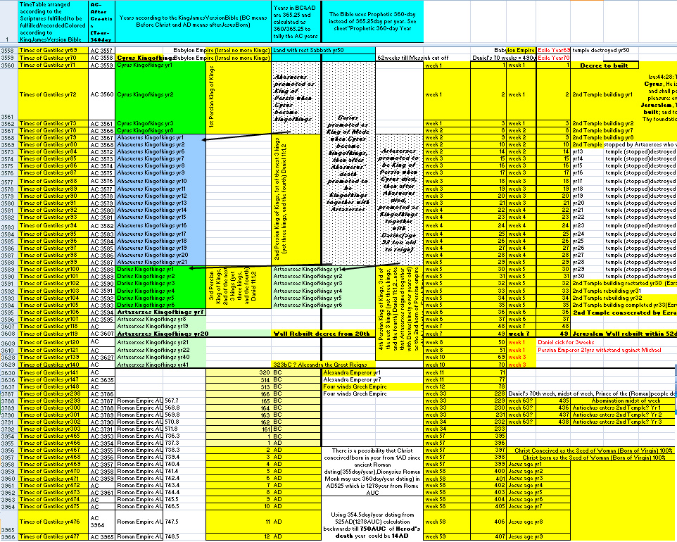Click dotted "Artaxerxes promoted to be King of Persia" note
This screenshot has width=677, height=542.
pos(399,201)
